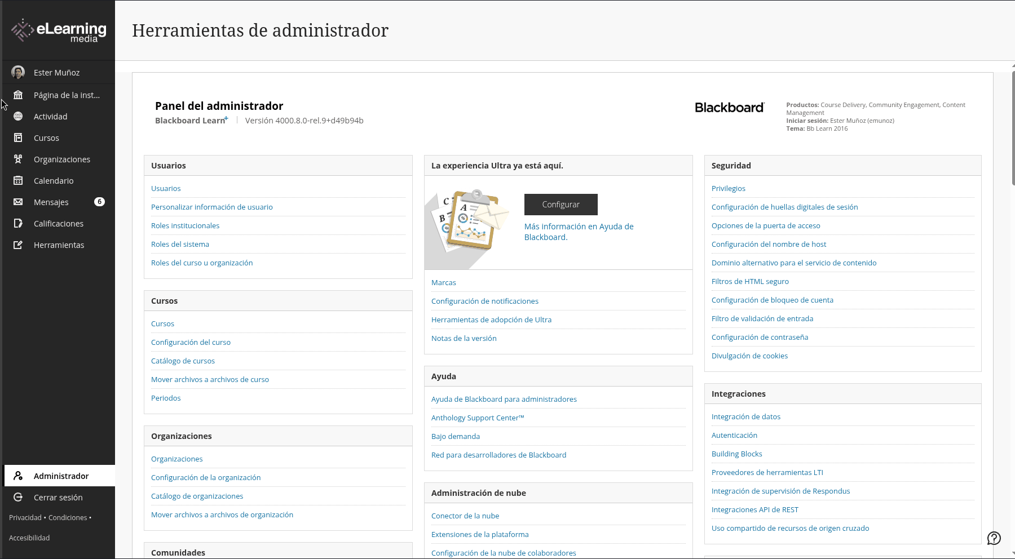Open Configuración del curso link

coord(191,342)
